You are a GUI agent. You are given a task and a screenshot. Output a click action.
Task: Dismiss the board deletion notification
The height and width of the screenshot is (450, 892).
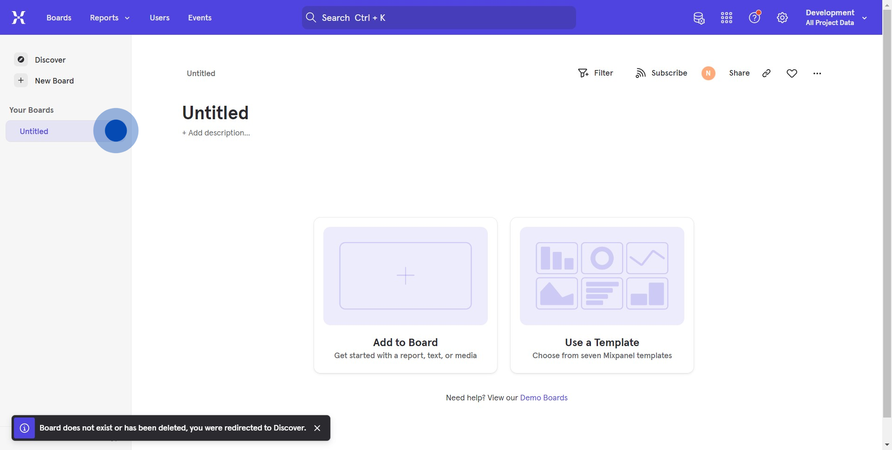click(x=317, y=427)
